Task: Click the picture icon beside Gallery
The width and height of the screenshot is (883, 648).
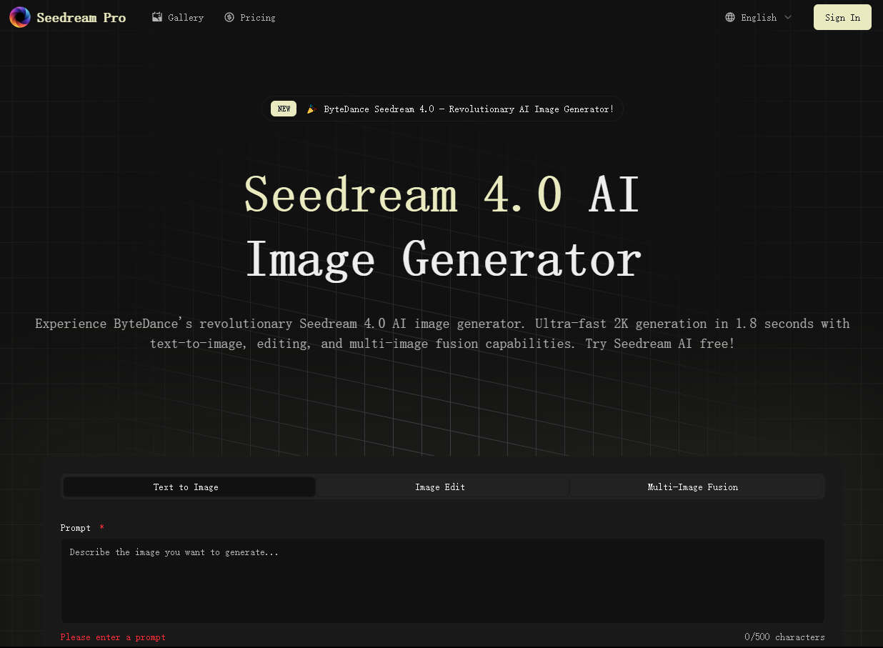Action: click(x=157, y=17)
